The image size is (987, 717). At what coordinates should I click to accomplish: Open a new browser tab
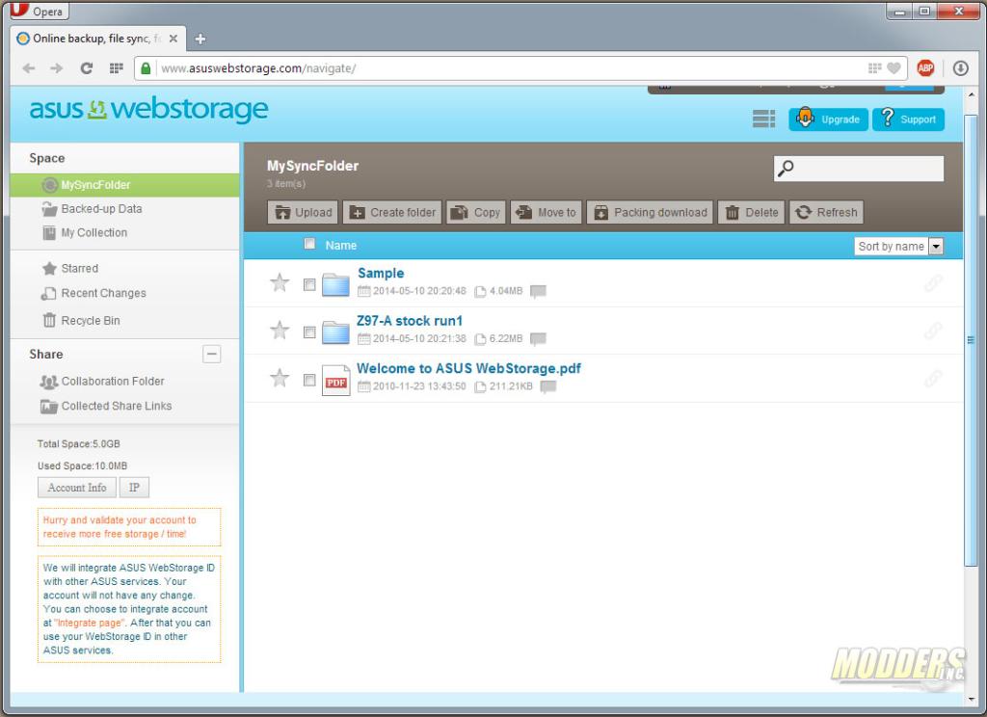tap(200, 40)
